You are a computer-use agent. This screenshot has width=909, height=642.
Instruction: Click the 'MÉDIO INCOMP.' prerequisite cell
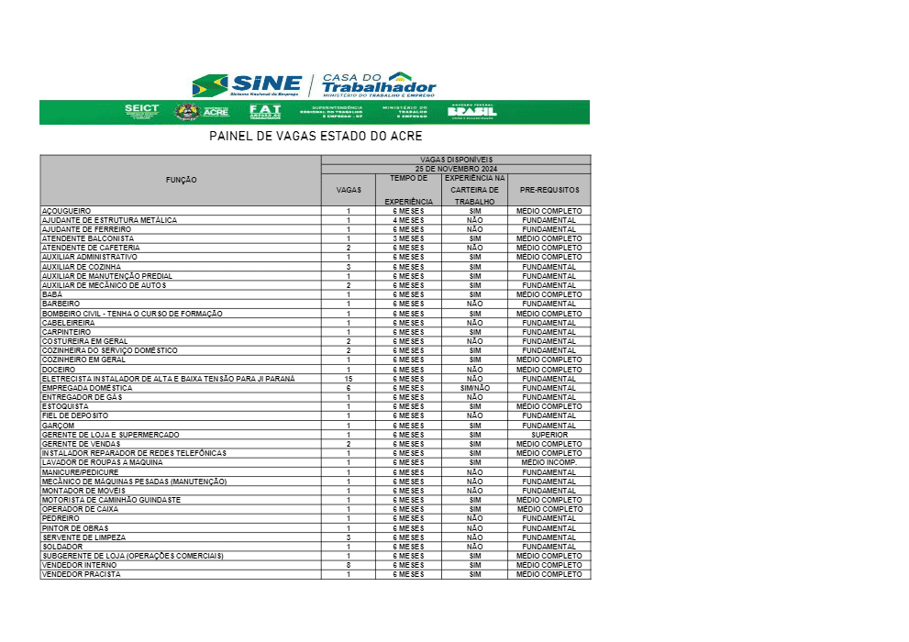pyautogui.click(x=549, y=463)
